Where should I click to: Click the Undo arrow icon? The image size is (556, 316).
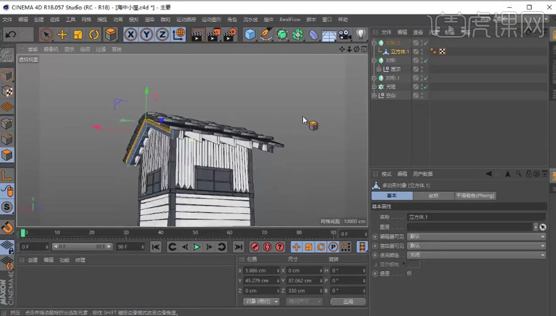[10, 35]
